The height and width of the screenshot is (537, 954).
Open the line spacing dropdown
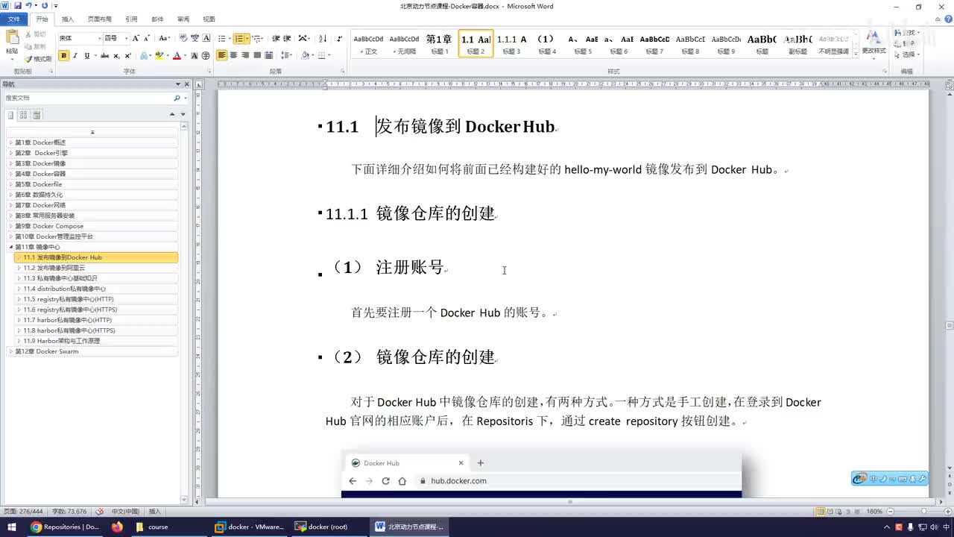[x=285, y=56]
